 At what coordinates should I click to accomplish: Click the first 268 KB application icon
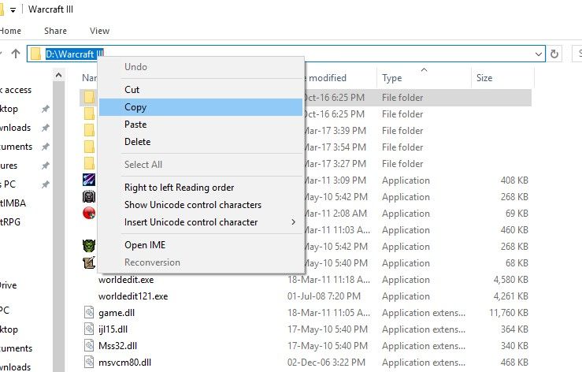click(x=89, y=196)
